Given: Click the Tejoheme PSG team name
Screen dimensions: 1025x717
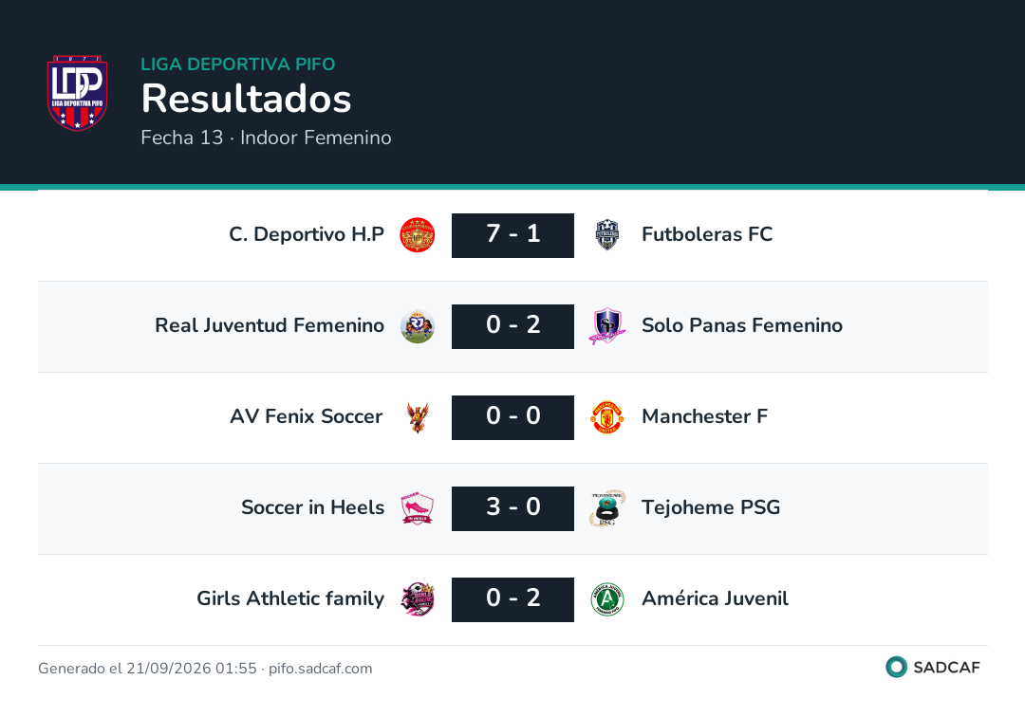Looking at the screenshot, I should [x=711, y=507].
